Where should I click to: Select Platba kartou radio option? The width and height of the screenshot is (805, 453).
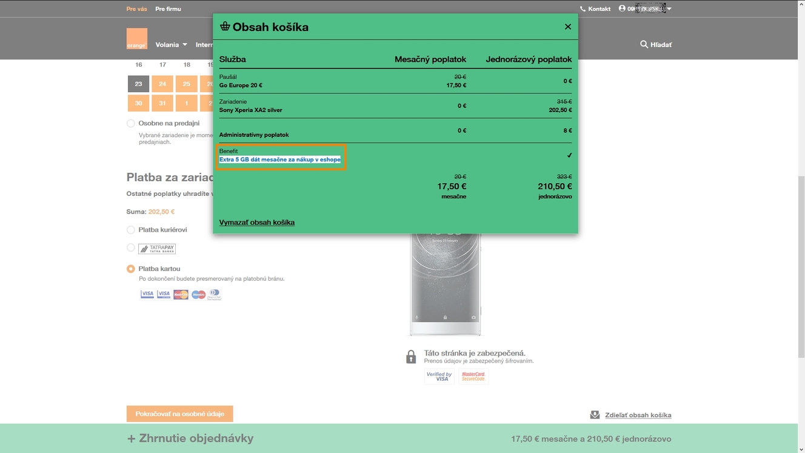pos(130,269)
